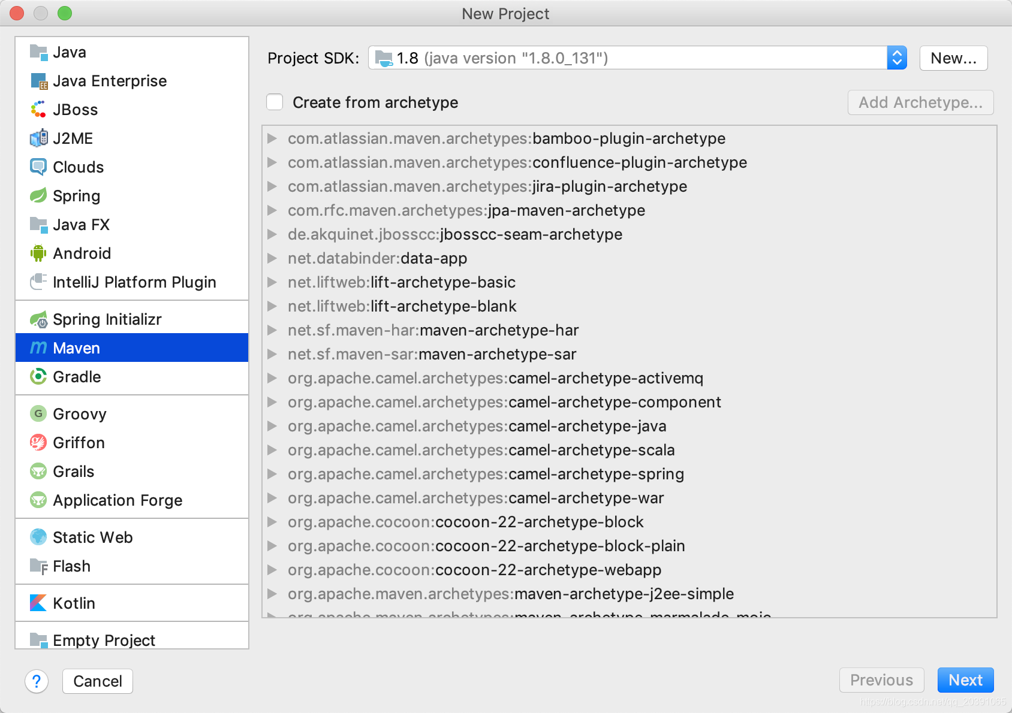The height and width of the screenshot is (713, 1012).
Task: Select camel-archetype-war row
Action: point(629,498)
